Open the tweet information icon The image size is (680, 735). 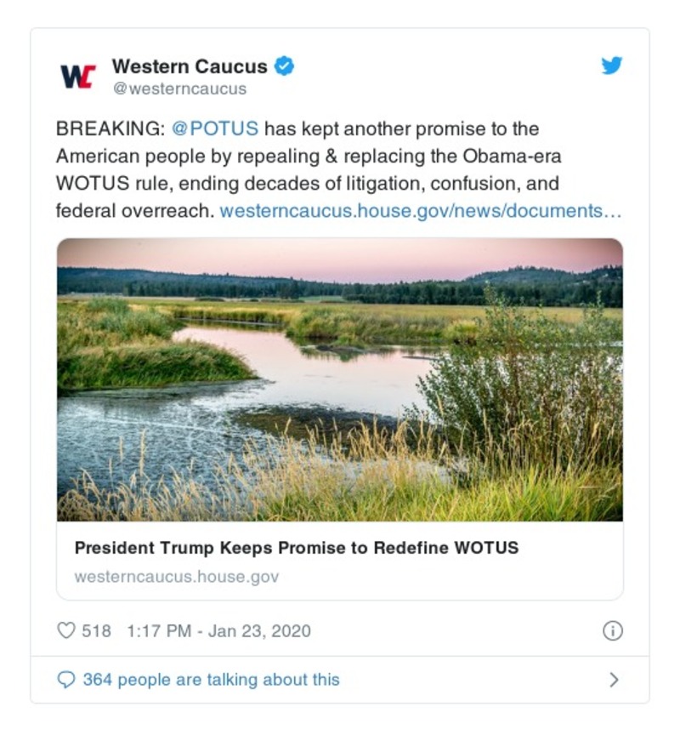[614, 630]
